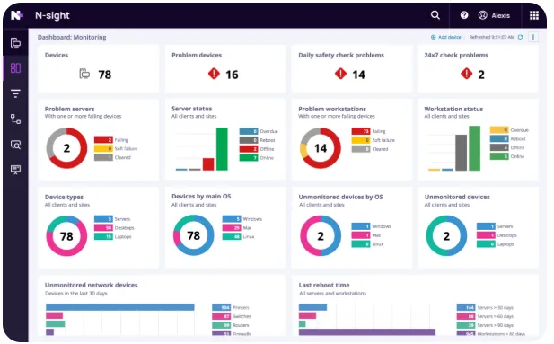Open the monitor search sidebar icon
The height and width of the screenshot is (344, 554).
pos(15,145)
